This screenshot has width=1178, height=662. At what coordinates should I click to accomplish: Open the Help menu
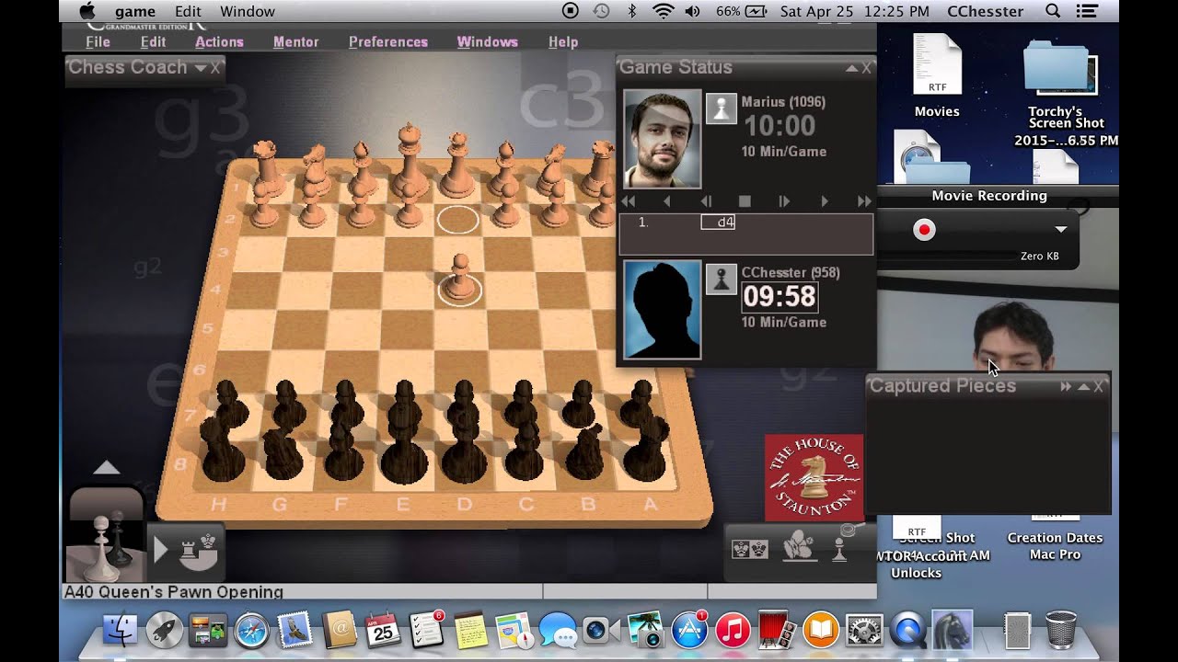click(563, 41)
